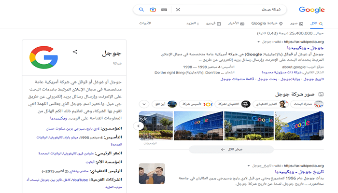This screenshot has width=338, height=193.
Task: Open the شركة ذات مسؤولية محدودة link
Action: 282,72
